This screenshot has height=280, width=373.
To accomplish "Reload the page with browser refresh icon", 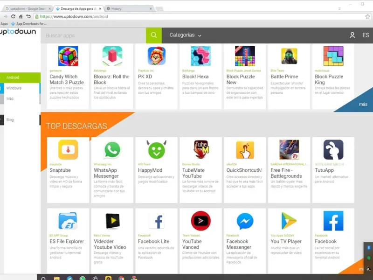I will pos(13,16).
